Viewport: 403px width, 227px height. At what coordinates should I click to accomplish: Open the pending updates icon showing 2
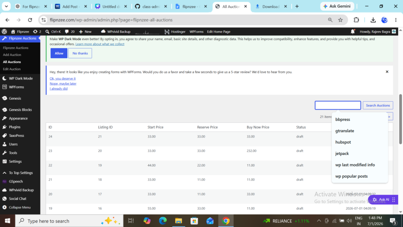37,32
